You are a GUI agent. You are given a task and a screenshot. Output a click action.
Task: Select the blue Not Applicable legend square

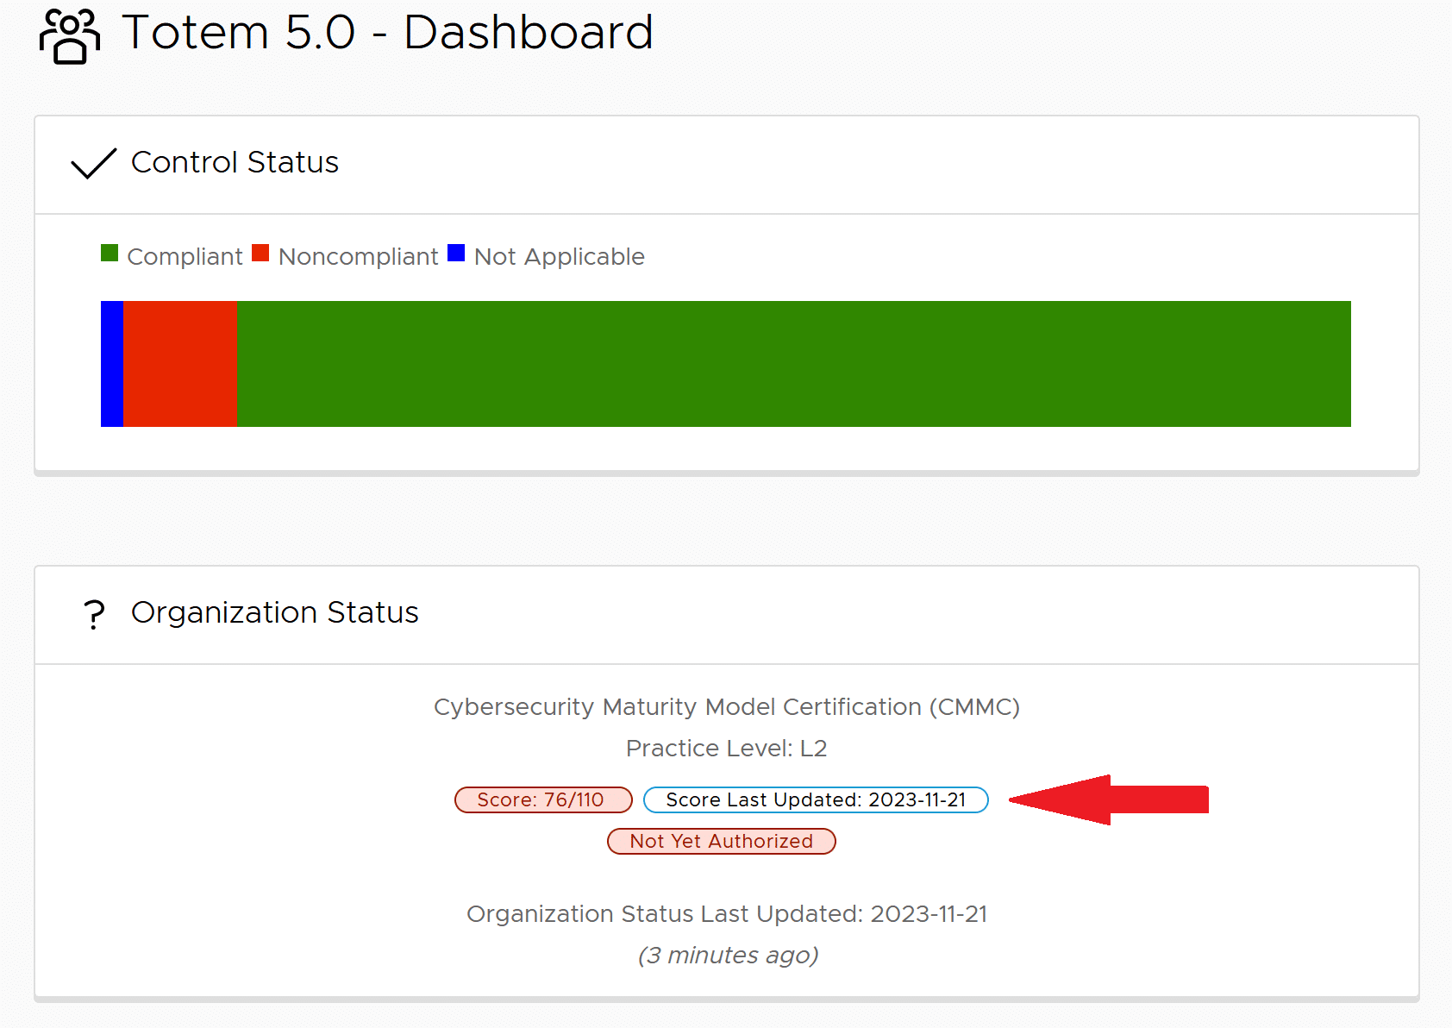[x=456, y=254]
